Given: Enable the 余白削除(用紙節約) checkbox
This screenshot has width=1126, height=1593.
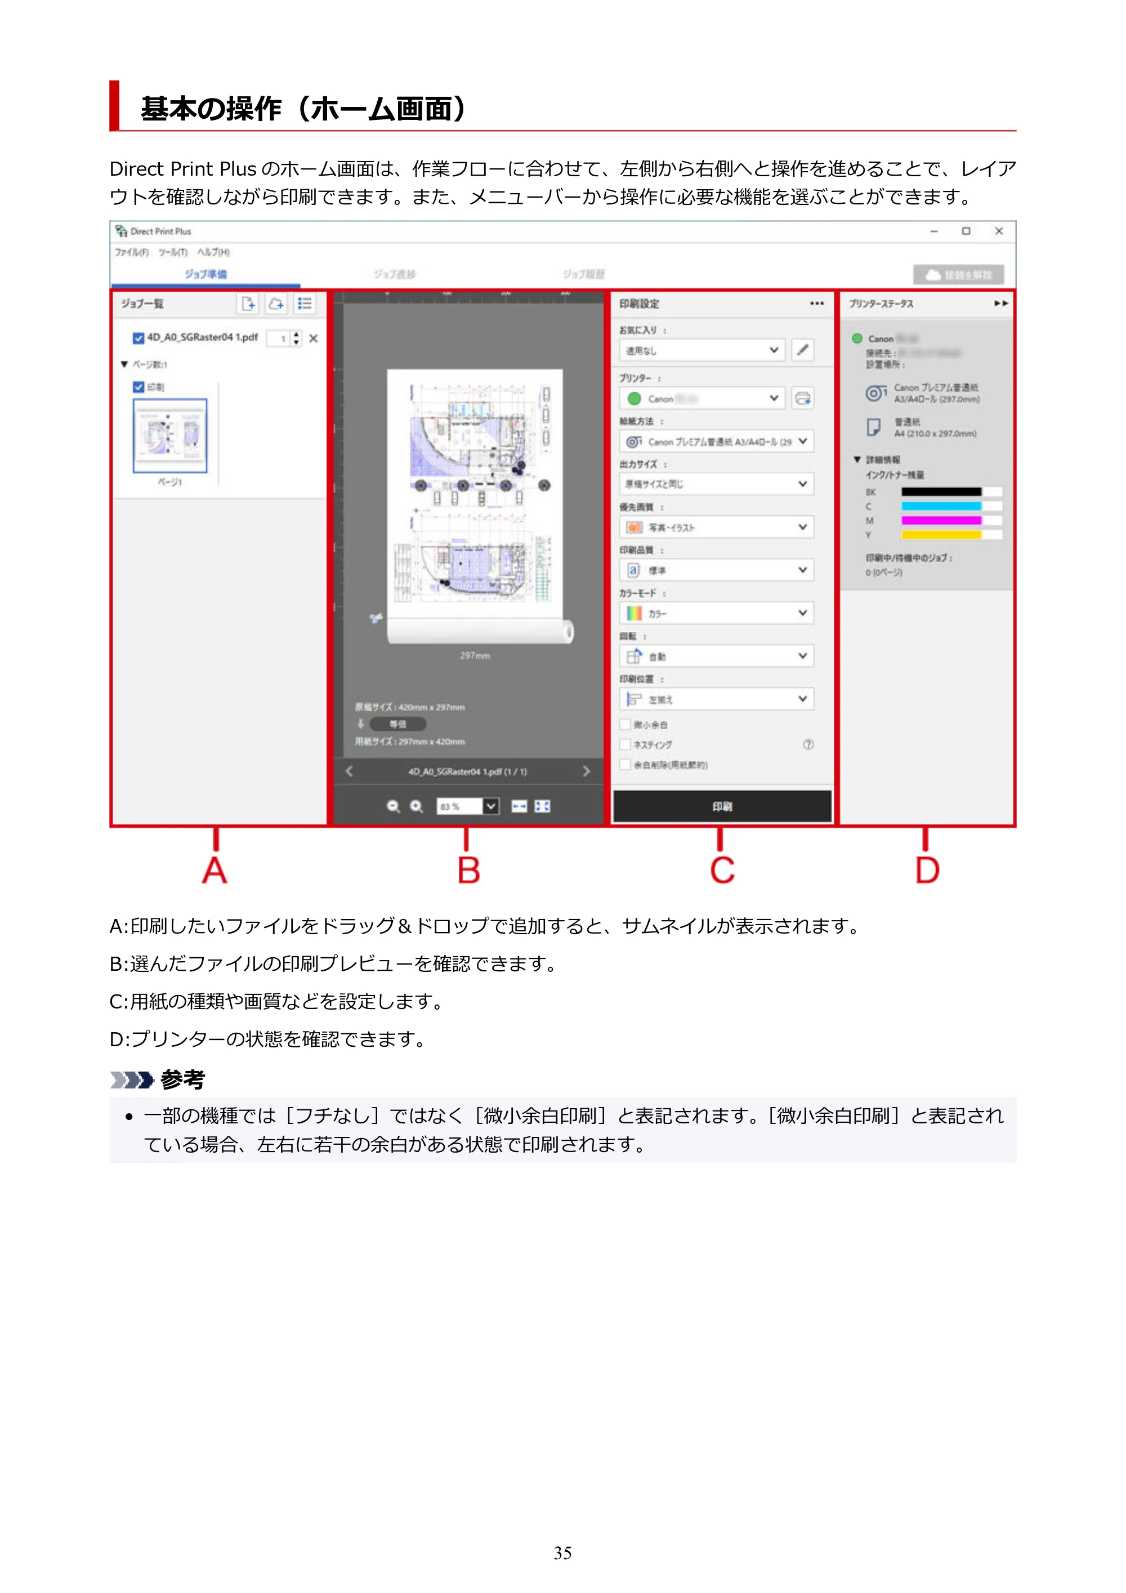Looking at the screenshot, I should pos(625,765).
